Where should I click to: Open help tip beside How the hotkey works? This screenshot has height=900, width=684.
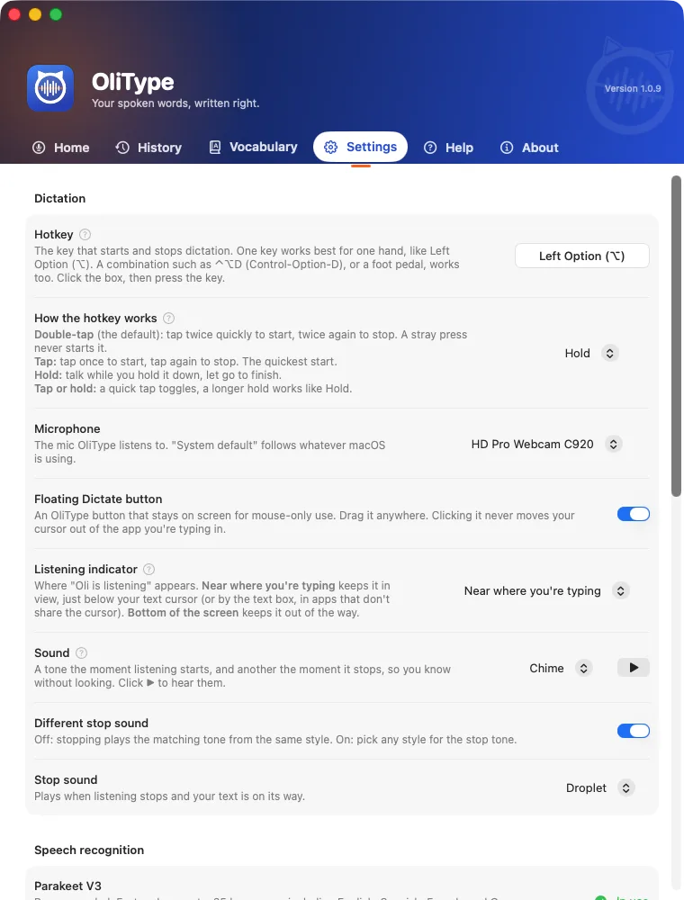click(x=168, y=318)
